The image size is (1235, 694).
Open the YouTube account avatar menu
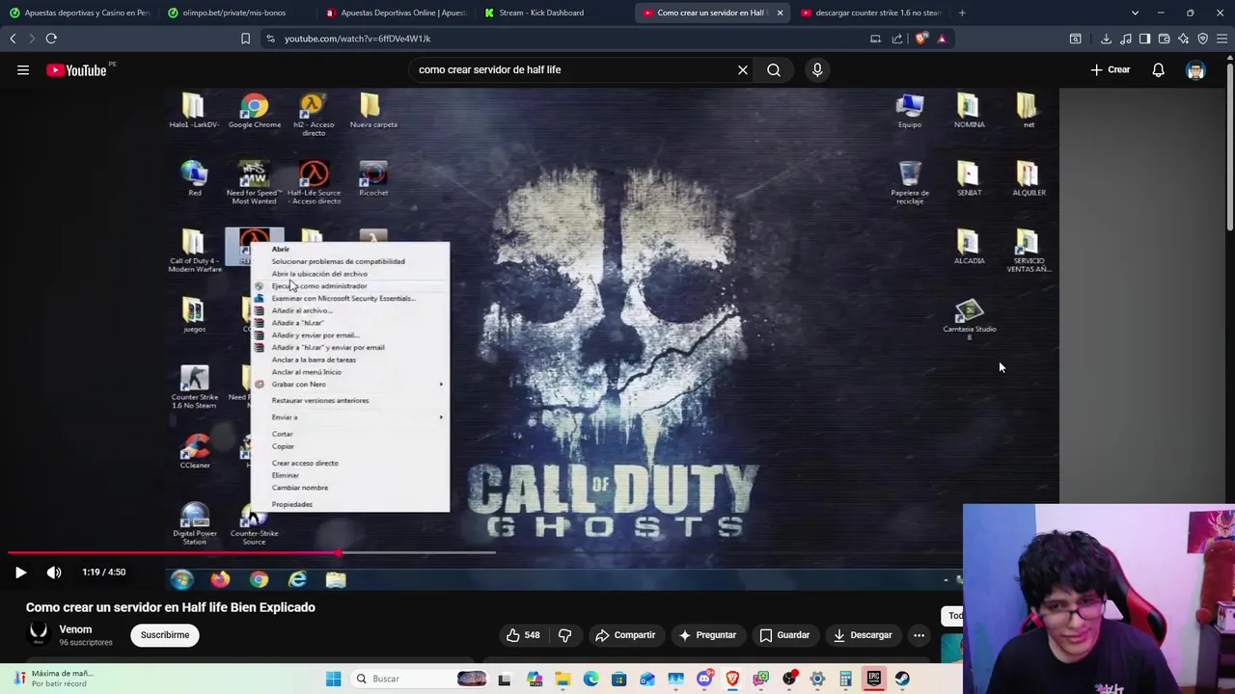tap(1195, 69)
